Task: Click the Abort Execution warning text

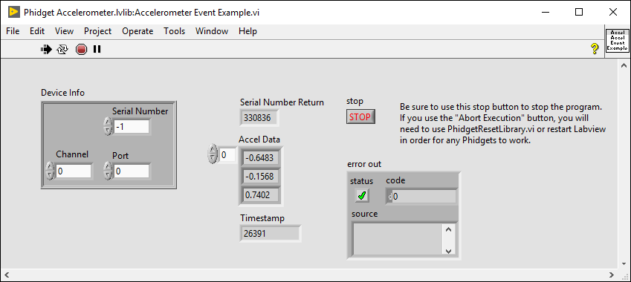Action: (503, 124)
